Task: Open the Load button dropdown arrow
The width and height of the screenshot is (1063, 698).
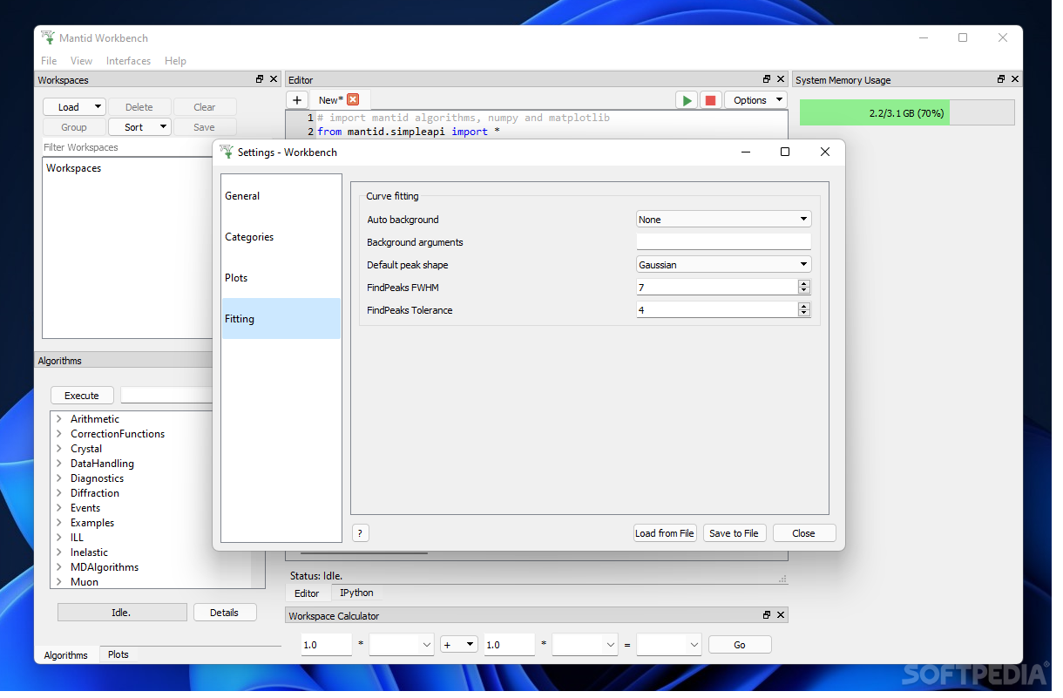Action: coord(98,107)
